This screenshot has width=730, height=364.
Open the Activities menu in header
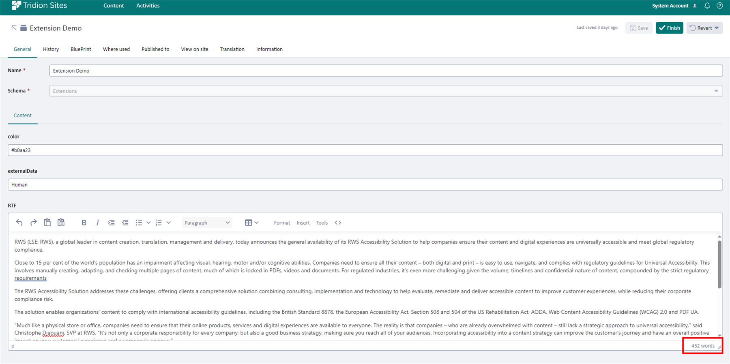148,6
